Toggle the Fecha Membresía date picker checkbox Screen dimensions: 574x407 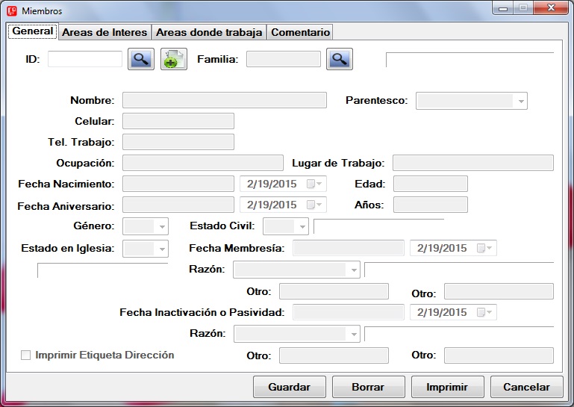pyautogui.click(x=481, y=248)
